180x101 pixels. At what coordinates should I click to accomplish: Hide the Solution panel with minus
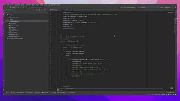pos(47,10)
